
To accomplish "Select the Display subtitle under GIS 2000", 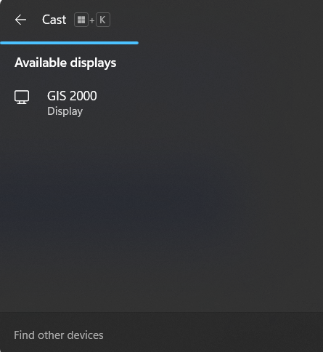I will click(65, 111).
